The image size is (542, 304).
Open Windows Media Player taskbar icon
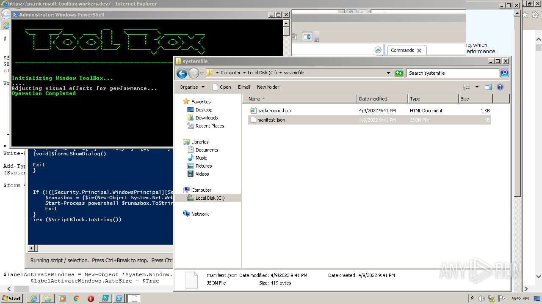pos(62,299)
